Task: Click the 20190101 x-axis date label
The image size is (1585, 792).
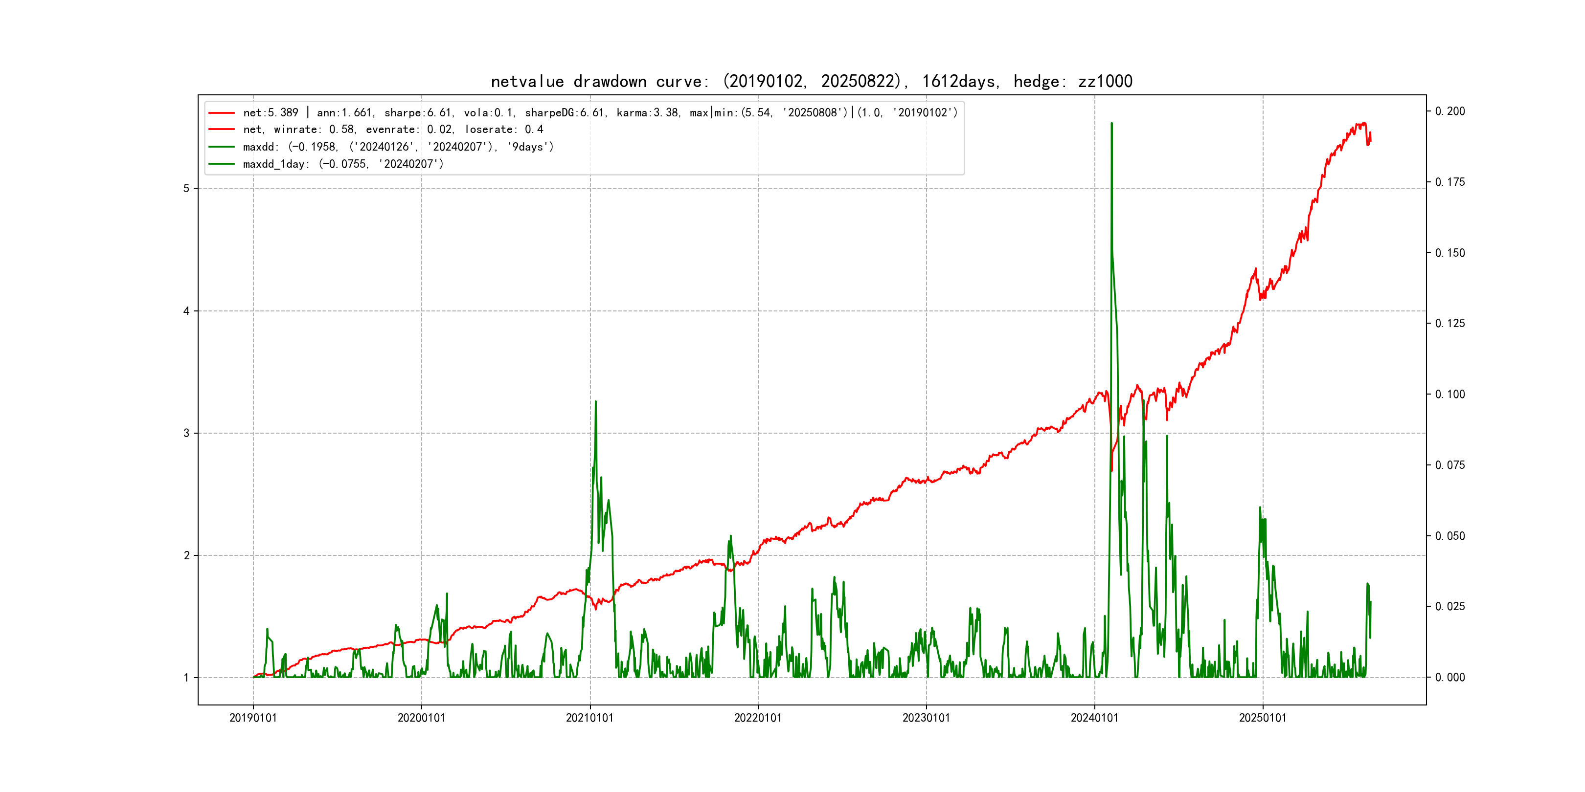Action: 253,718
